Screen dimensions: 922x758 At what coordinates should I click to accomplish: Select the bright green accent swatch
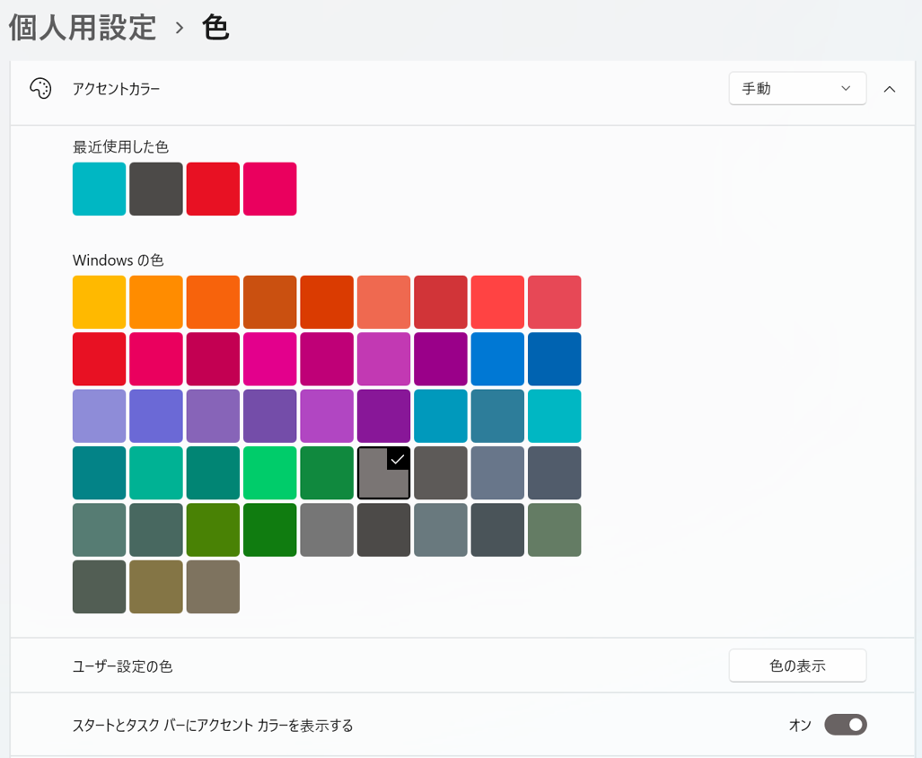[269, 472]
